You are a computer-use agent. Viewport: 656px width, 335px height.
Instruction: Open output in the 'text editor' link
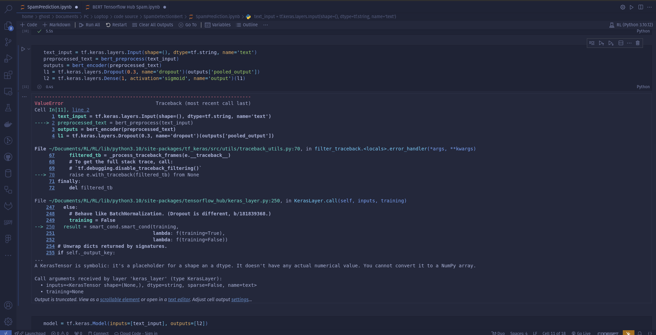pyautogui.click(x=179, y=299)
